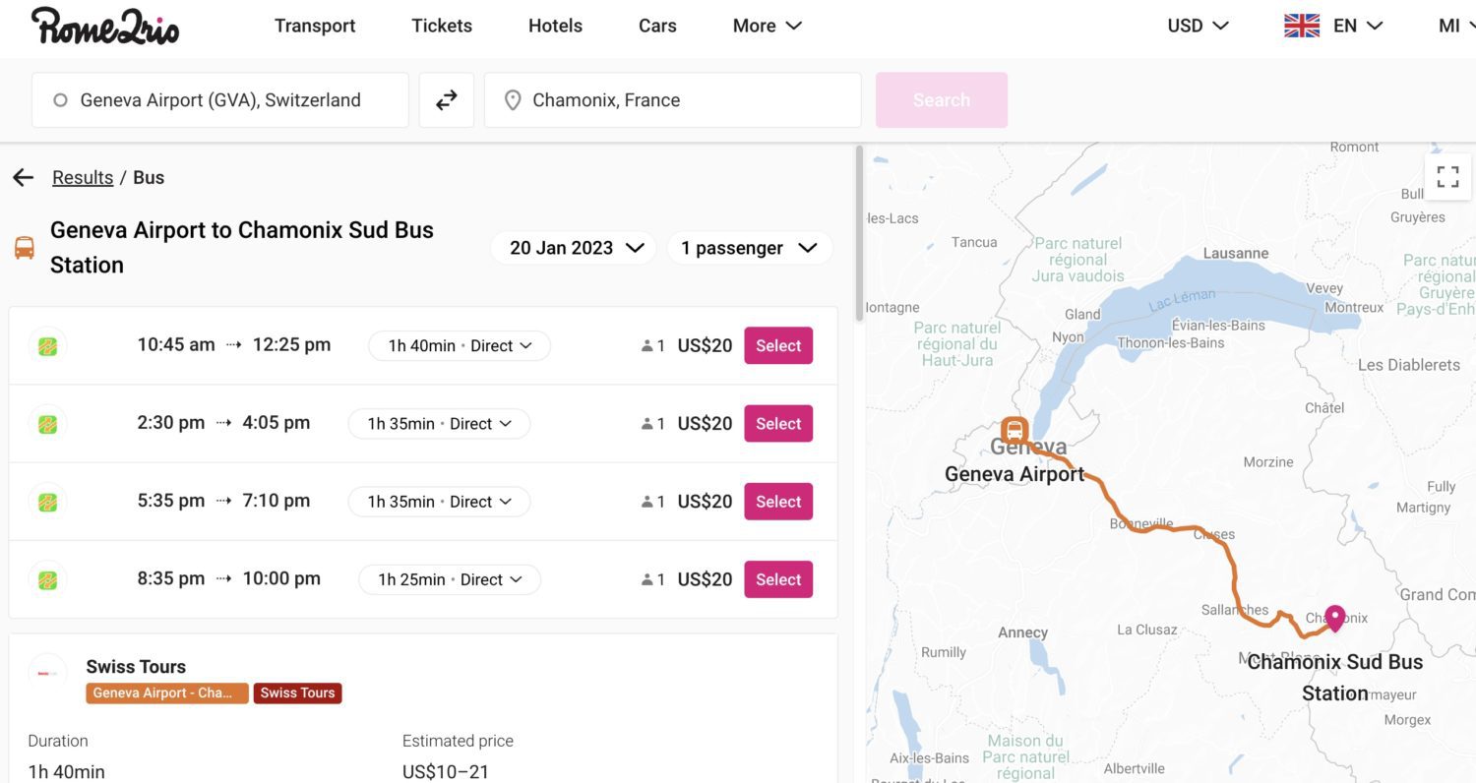This screenshot has width=1476, height=783.
Task: Click the back arrow beside Results
Action: pos(24,177)
